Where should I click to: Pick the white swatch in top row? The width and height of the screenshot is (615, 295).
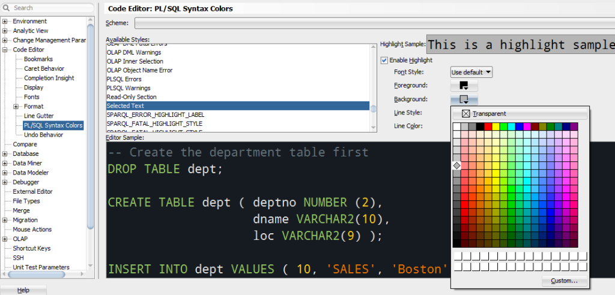click(456, 127)
